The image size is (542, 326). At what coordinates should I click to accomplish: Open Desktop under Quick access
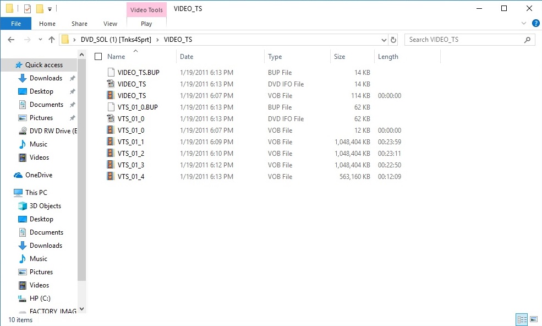[x=41, y=91]
